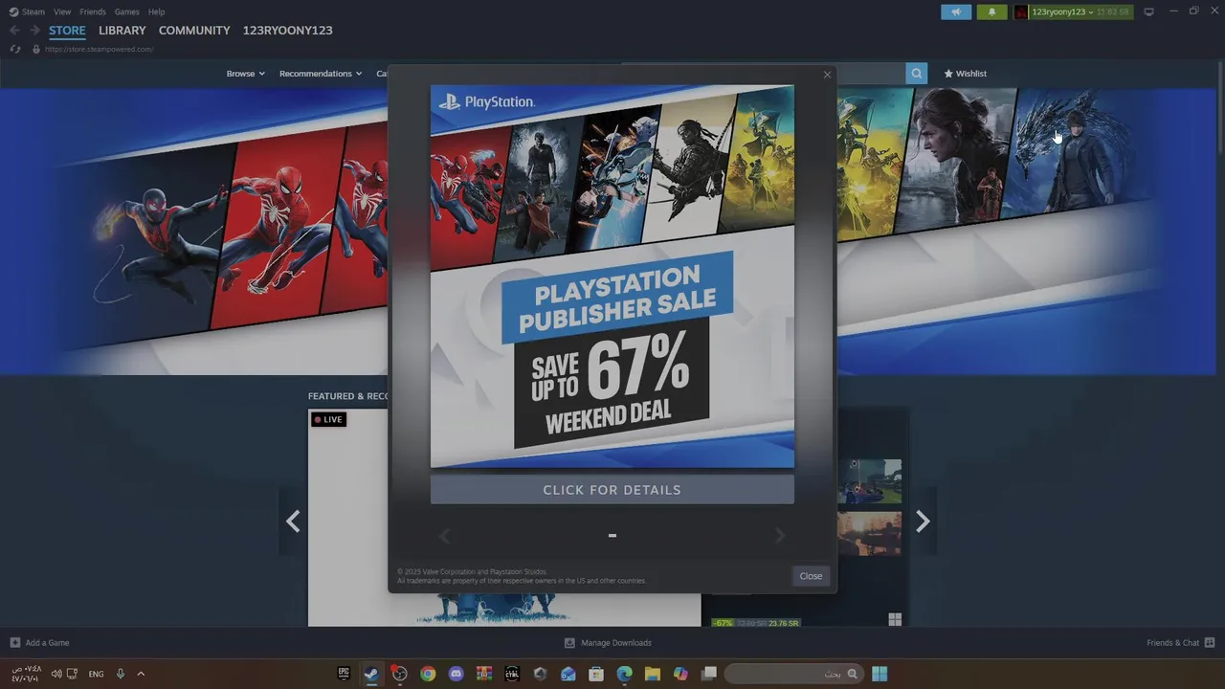This screenshot has width=1225, height=689.
Task: Expand the Recommendations dropdown
Action: coord(321,74)
